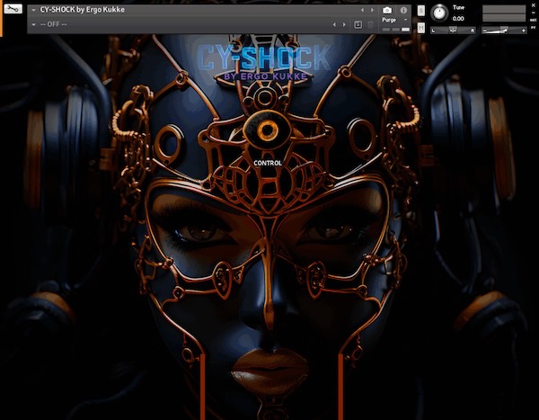Open the '-- OFF --' snapshot dropdown
Screen dimensions: 539x420
click(x=33, y=24)
